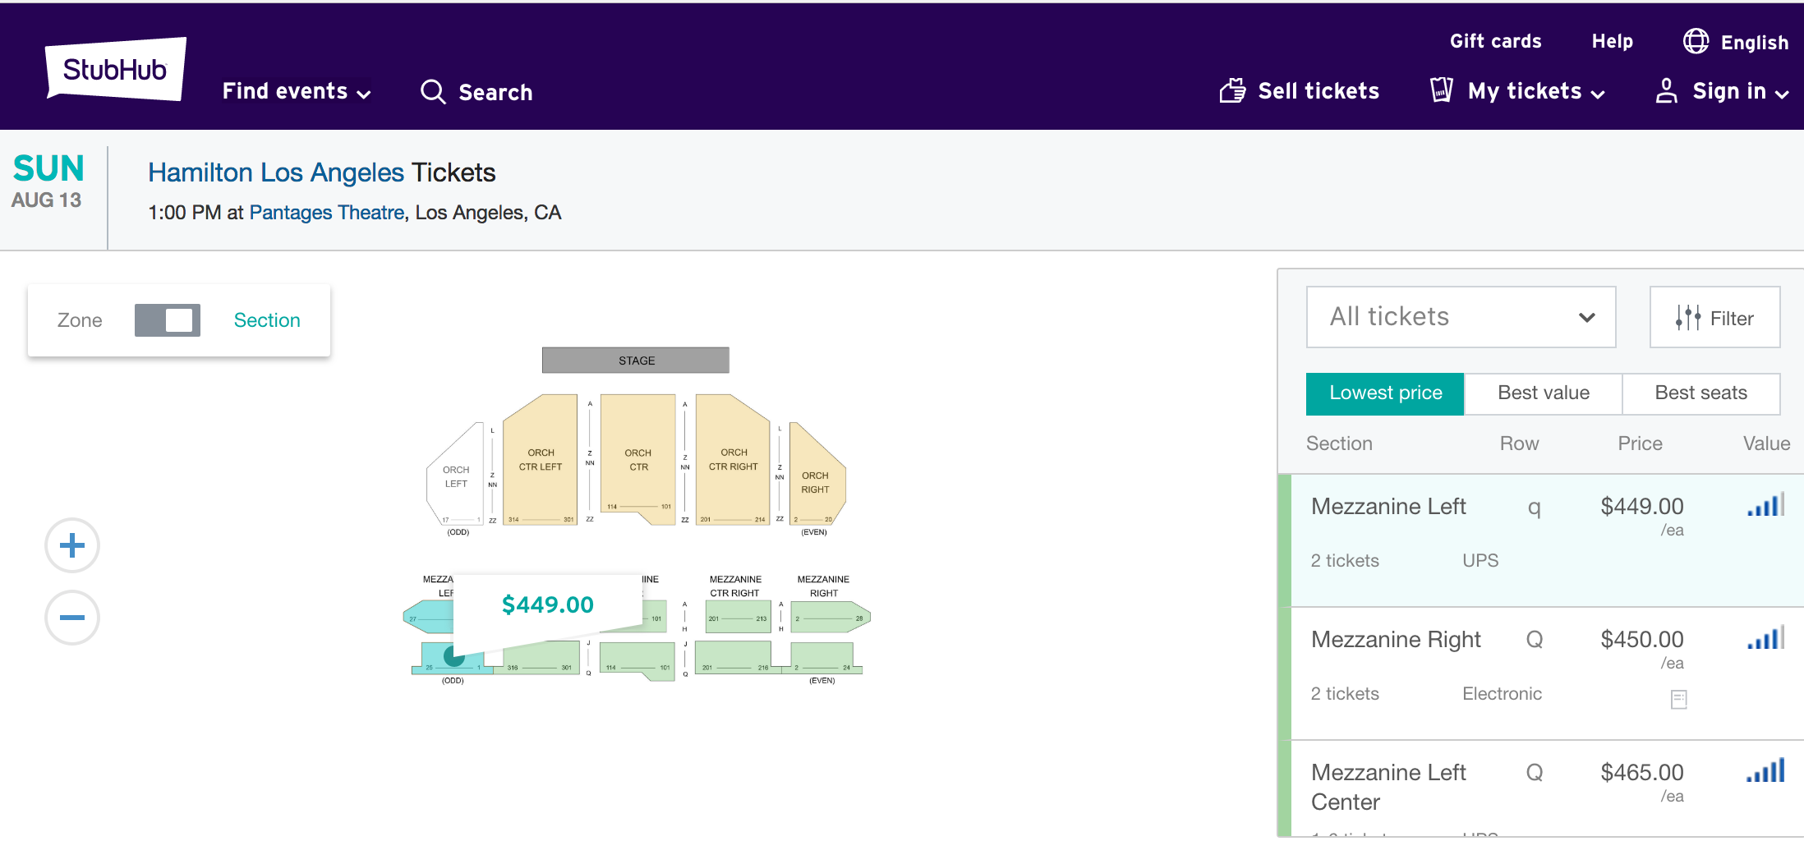Click the globe language icon
Screen dimensions: 1804x841
click(x=1696, y=41)
